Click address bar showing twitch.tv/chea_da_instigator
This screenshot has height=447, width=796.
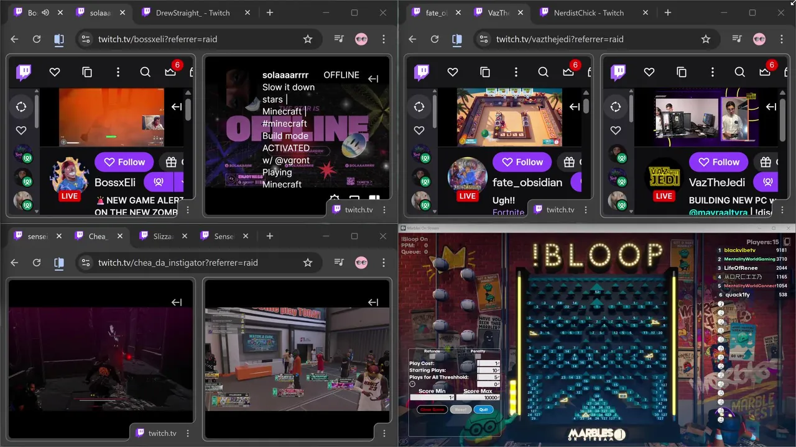198,263
